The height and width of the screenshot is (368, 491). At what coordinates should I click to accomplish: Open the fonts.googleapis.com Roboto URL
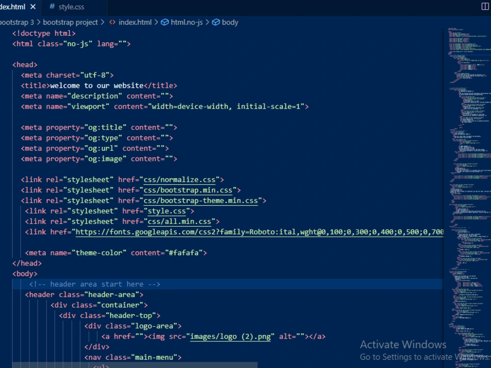coord(260,232)
